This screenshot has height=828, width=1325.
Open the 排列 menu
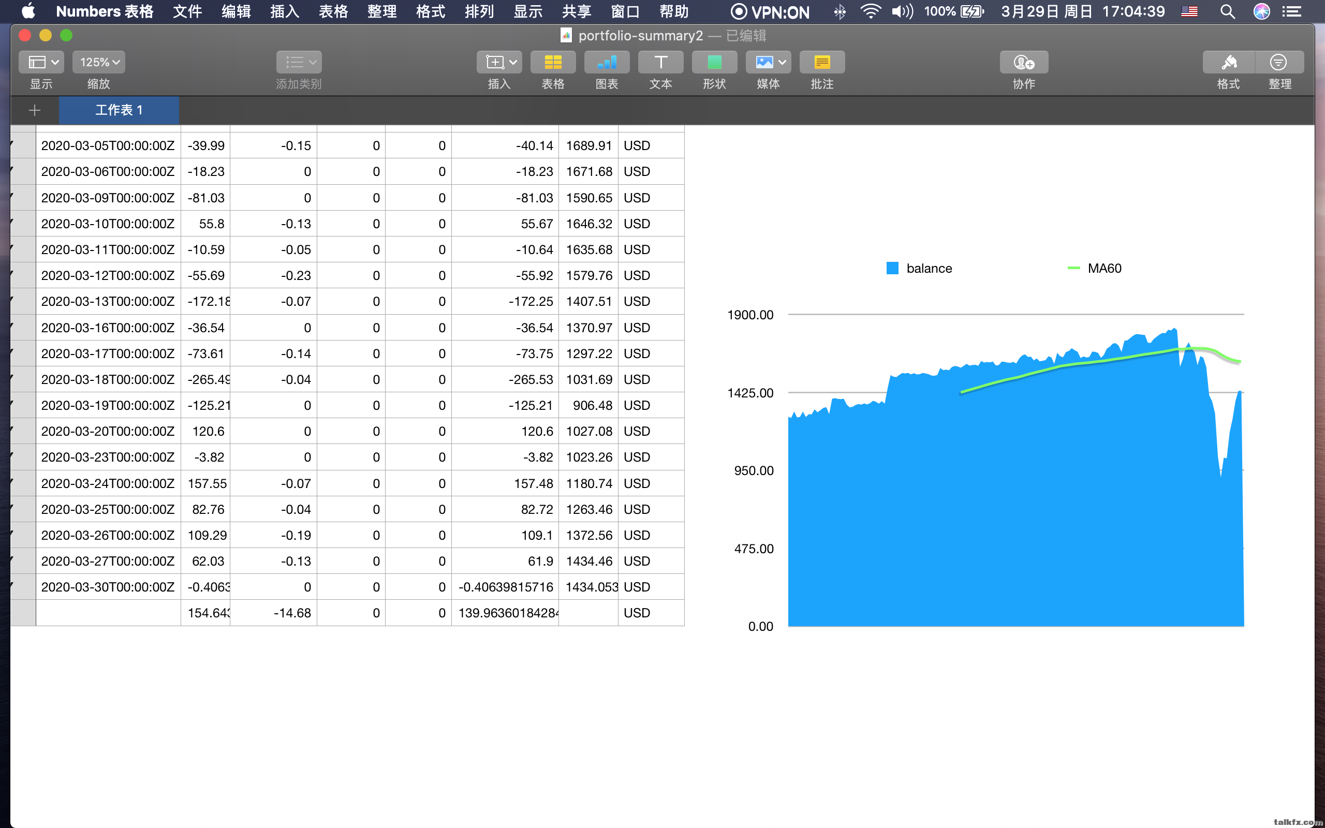click(x=480, y=11)
